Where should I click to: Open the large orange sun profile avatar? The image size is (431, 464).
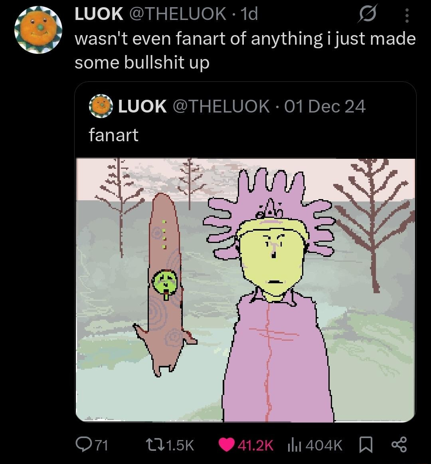point(38,30)
